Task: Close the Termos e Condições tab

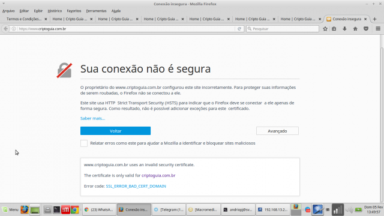Action: tap(46, 19)
